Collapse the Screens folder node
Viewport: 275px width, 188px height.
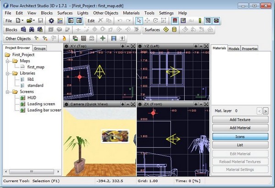pos(7,92)
